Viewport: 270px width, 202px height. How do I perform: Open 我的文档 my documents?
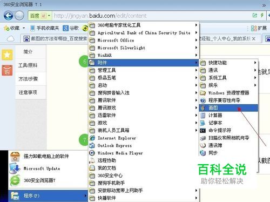point(144,168)
